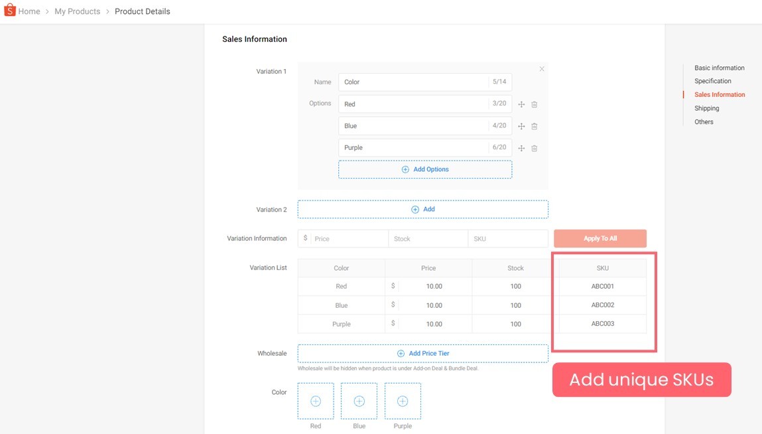Click Apply To All button

click(x=600, y=238)
